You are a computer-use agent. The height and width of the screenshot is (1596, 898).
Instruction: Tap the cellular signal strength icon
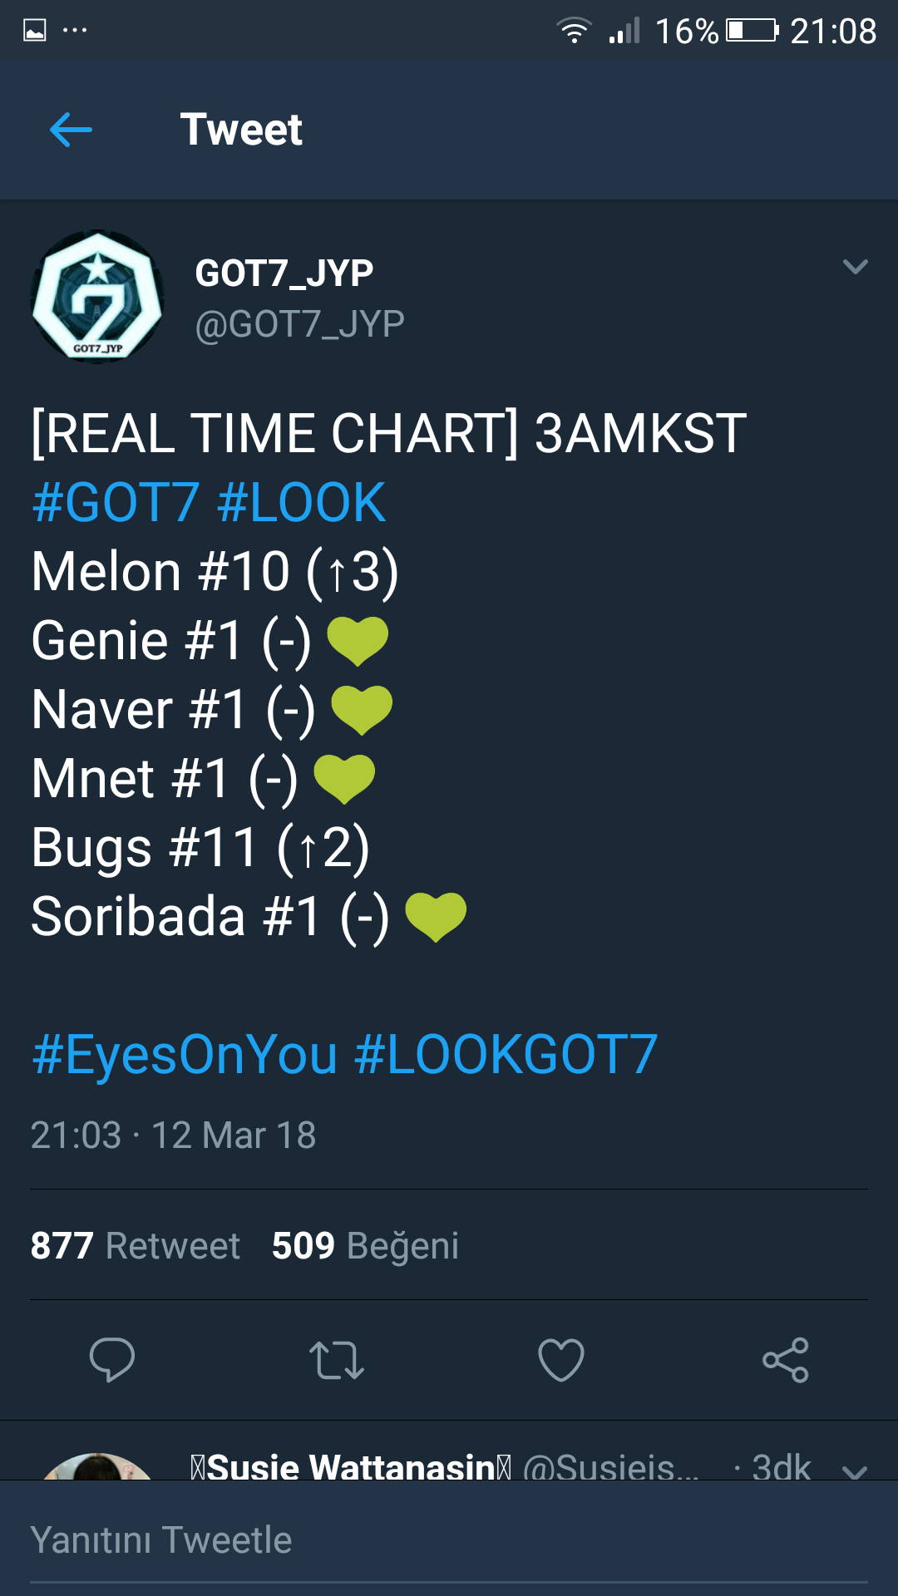coord(624,32)
